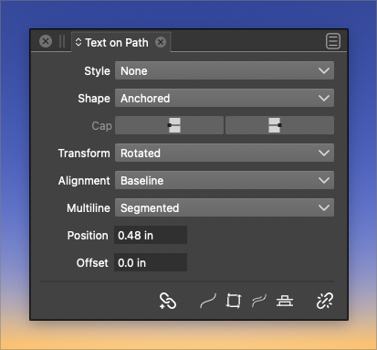Toggle the right Cap style button
The image size is (377, 350).
pyautogui.click(x=279, y=125)
